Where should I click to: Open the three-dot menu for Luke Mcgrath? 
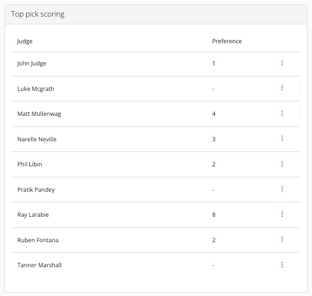pyautogui.click(x=282, y=88)
